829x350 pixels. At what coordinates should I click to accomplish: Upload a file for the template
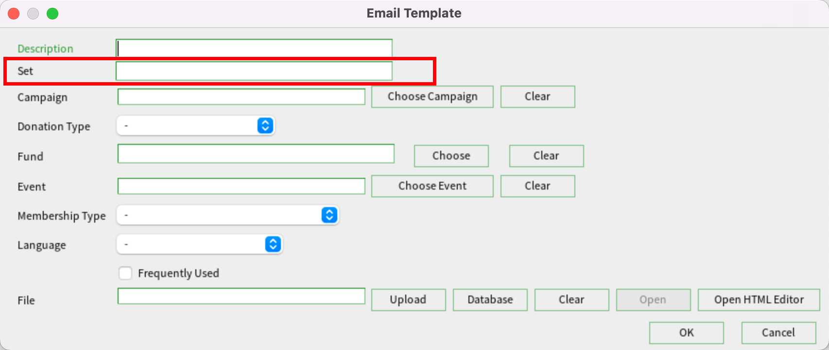point(408,299)
